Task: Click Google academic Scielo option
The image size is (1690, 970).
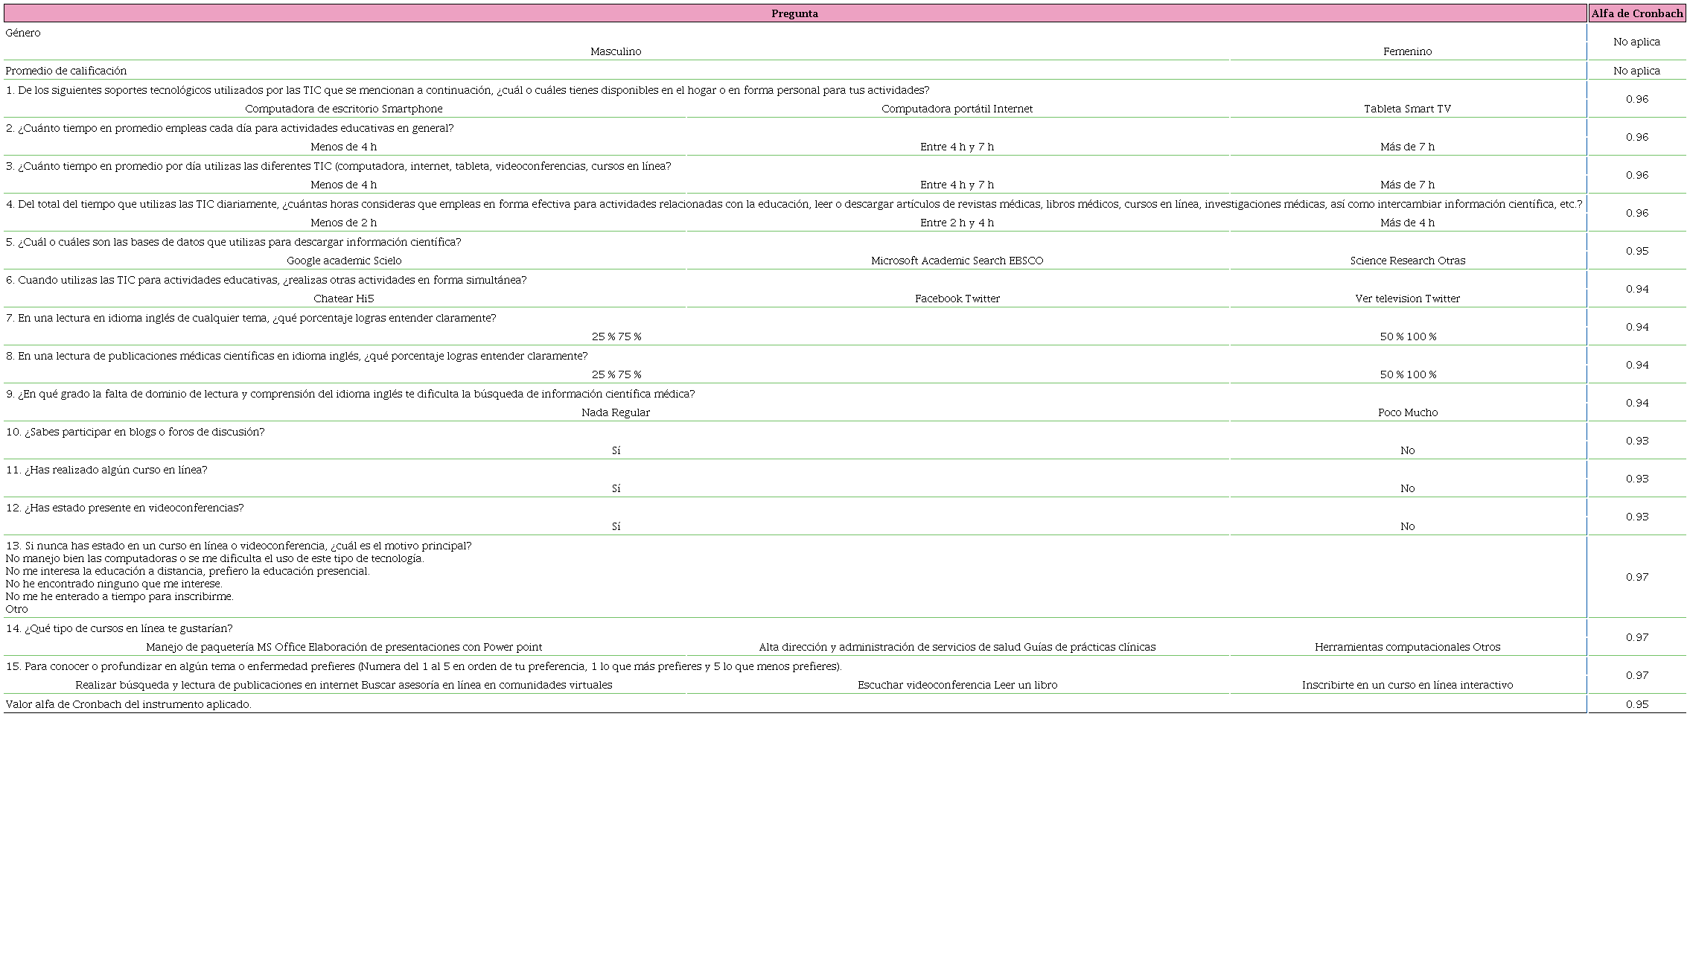Action: 343,261
